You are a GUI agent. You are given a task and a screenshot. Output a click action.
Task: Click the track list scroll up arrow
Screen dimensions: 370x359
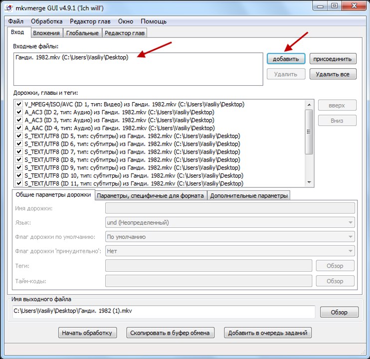(309, 105)
